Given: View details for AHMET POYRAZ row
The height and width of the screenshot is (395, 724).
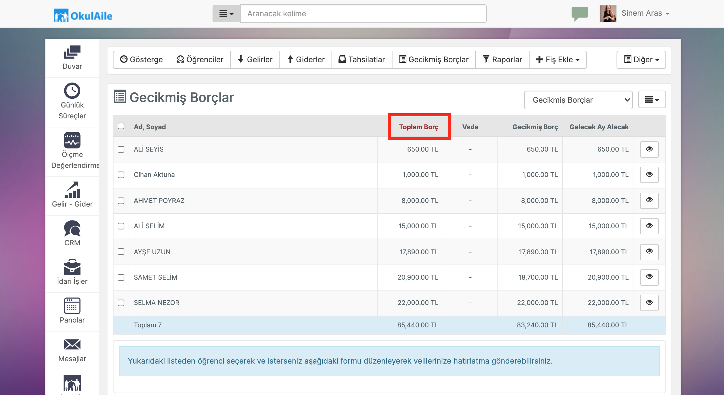Looking at the screenshot, I should (x=649, y=200).
